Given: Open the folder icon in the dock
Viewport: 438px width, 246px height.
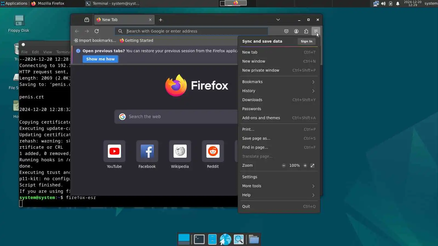Looking at the screenshot, I should tap(254, 239).
